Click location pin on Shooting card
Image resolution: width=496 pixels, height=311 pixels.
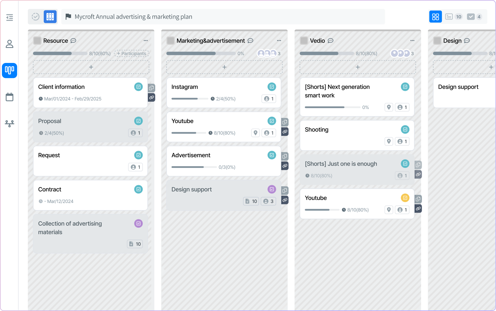[389, 141]
